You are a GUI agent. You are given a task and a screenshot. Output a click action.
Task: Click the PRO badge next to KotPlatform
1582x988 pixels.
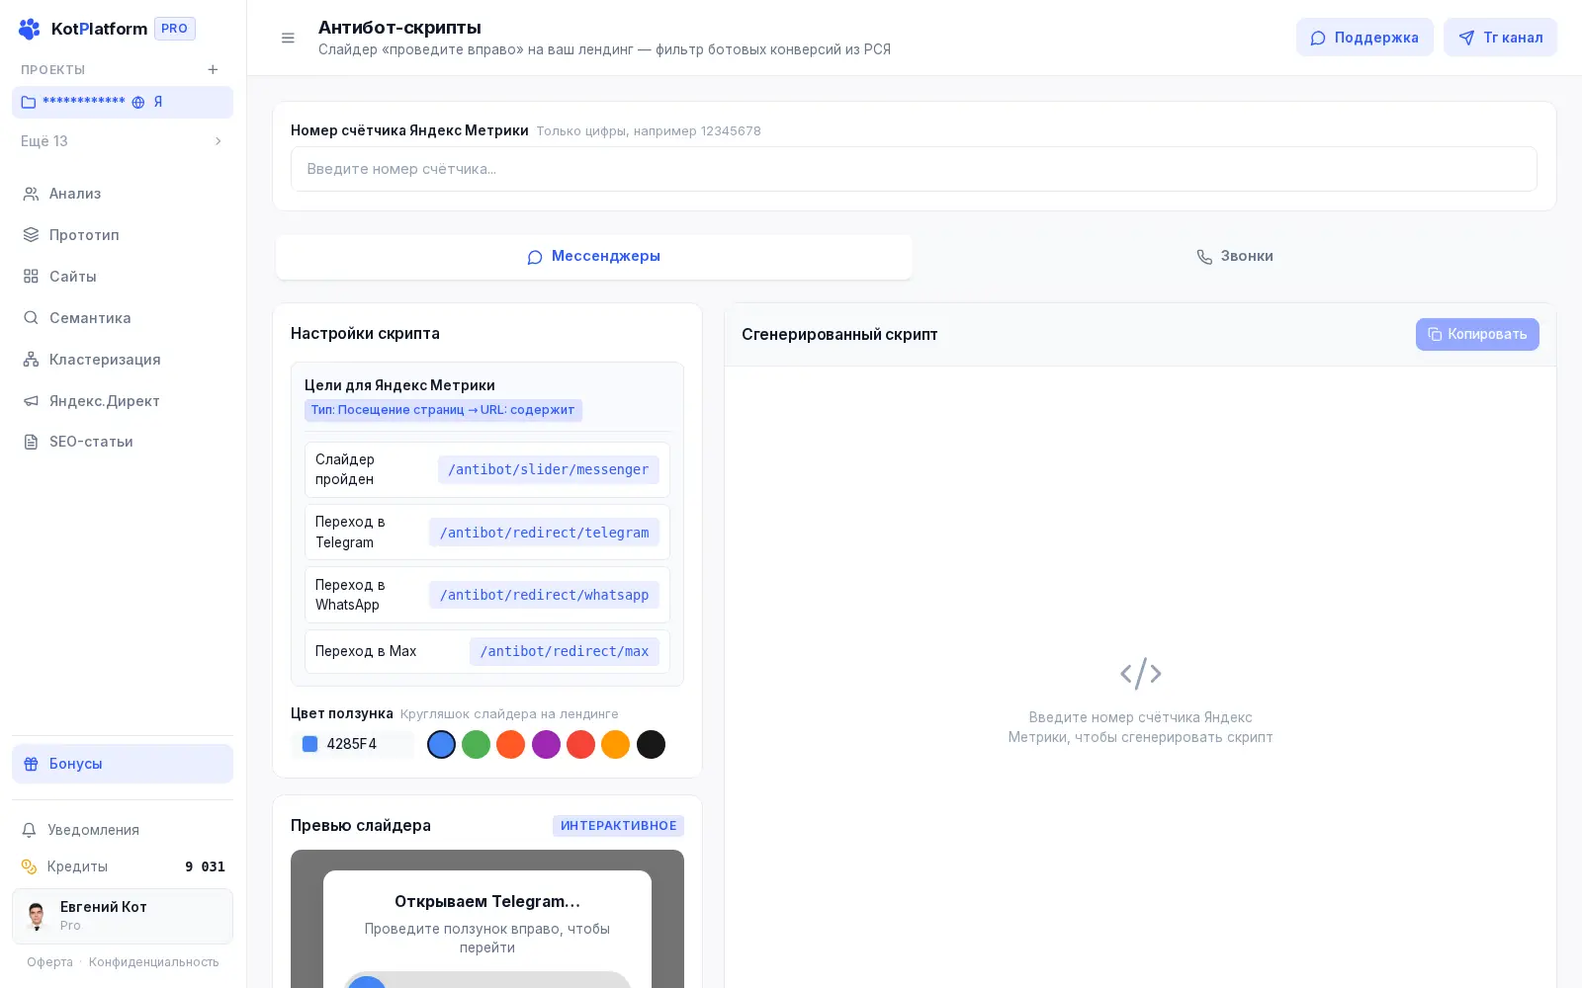coord(175,29)
